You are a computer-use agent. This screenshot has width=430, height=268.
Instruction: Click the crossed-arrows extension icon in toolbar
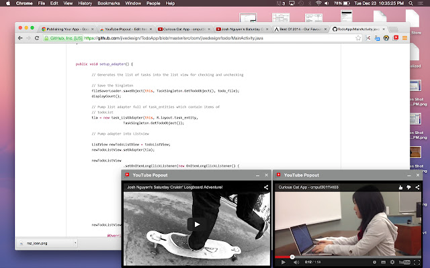tap(368, 38)
